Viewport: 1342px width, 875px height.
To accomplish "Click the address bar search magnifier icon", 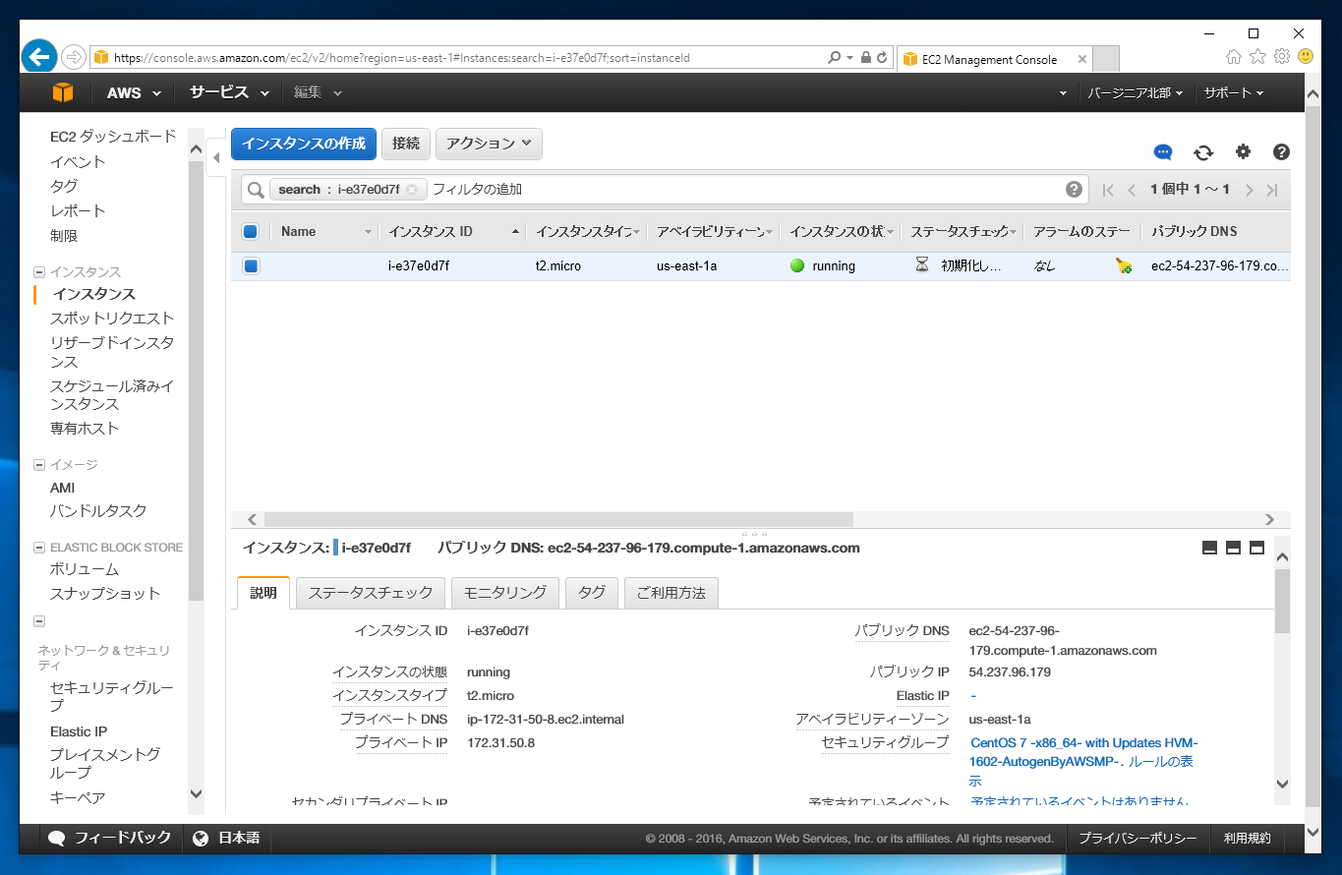I will (835, 58).
